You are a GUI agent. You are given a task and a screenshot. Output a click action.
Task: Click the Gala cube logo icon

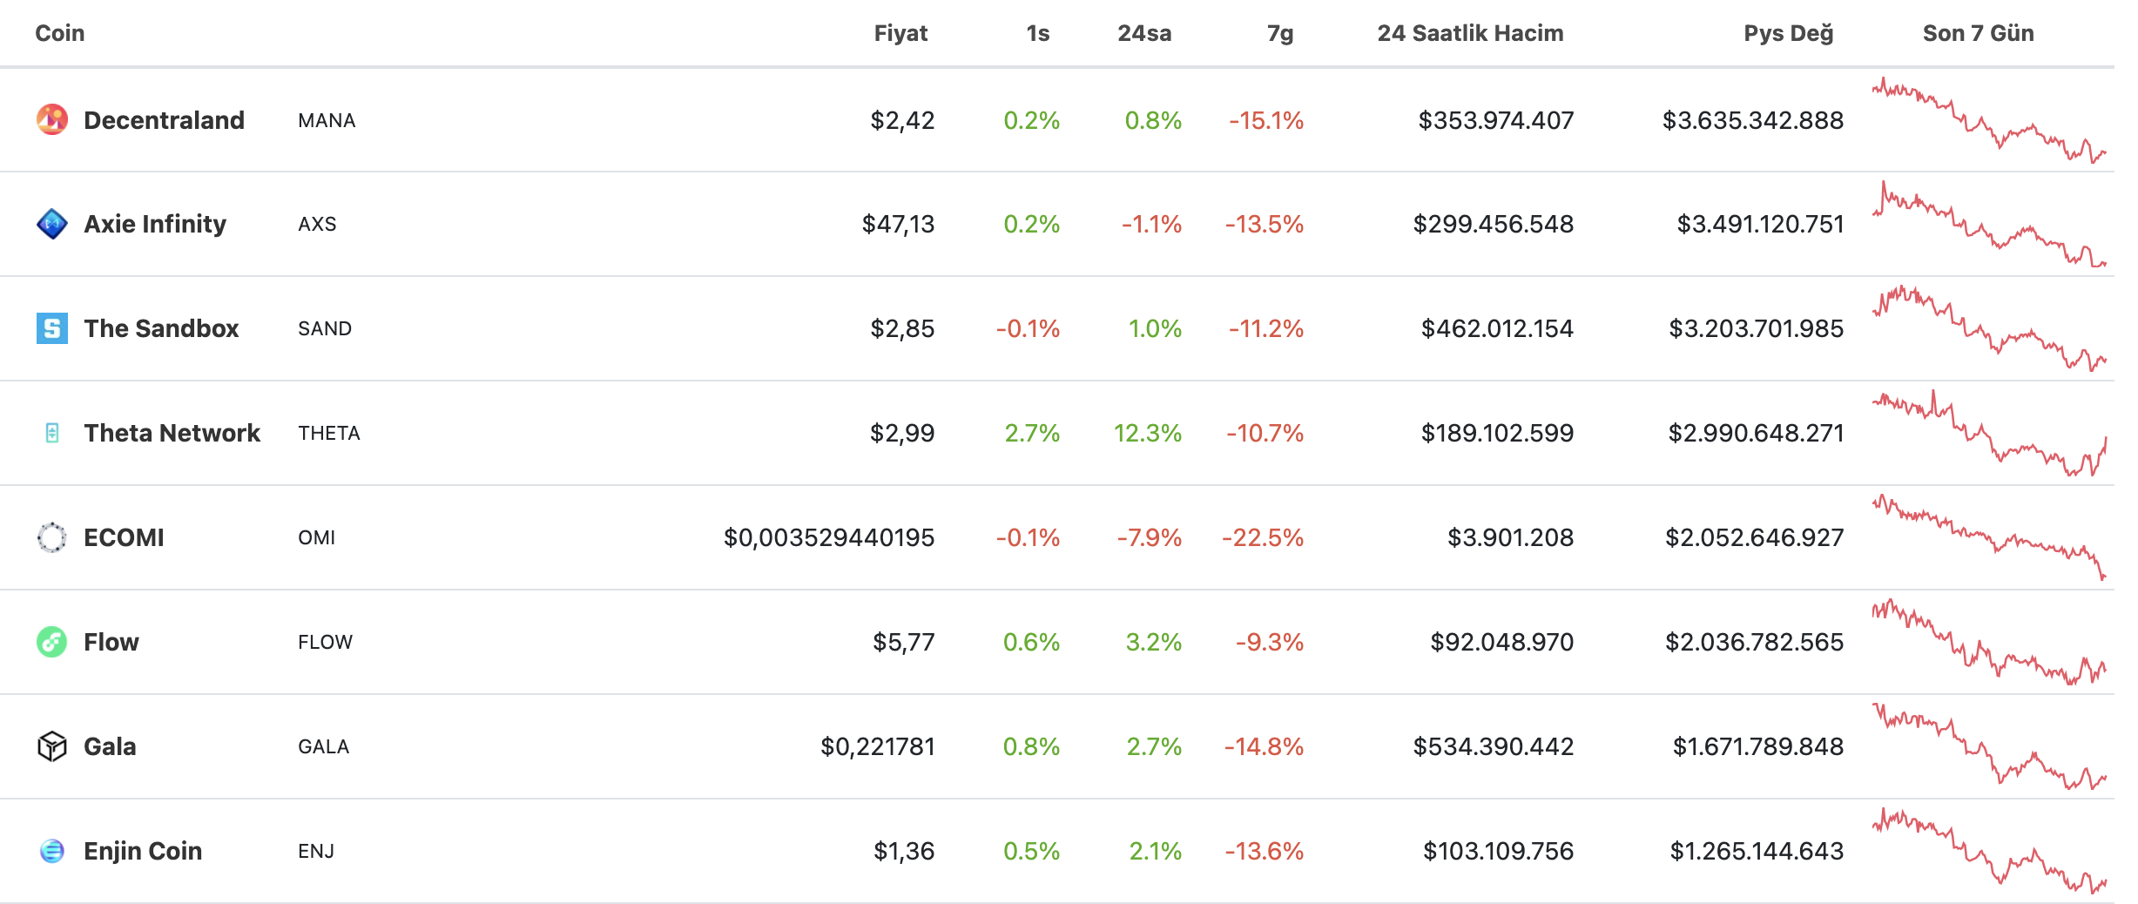point(52,746)
